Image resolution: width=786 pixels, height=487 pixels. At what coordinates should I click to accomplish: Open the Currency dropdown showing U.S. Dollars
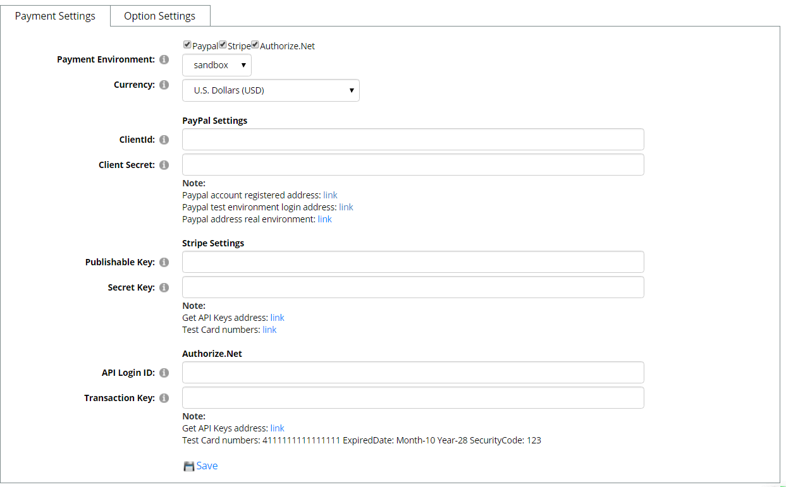[271, 90]
